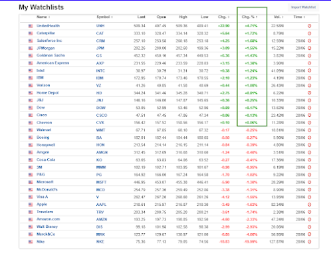This screenshot has width=331, height=255.
Task: Click the CSCO symbol link
Action: click(x=102, y=116)
